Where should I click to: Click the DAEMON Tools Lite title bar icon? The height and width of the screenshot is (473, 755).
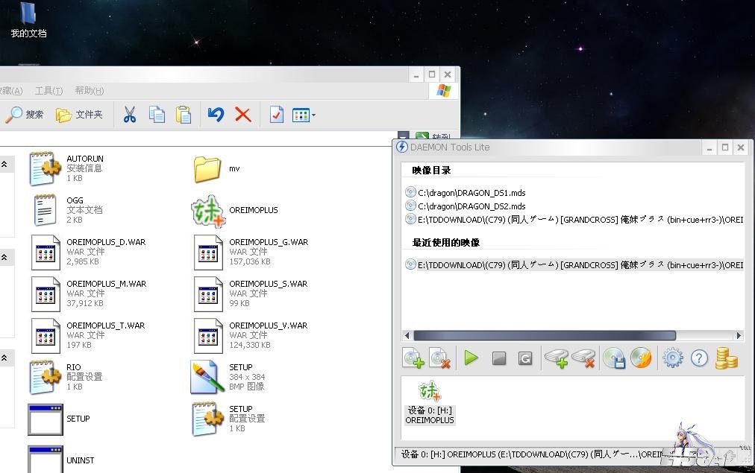401,147
